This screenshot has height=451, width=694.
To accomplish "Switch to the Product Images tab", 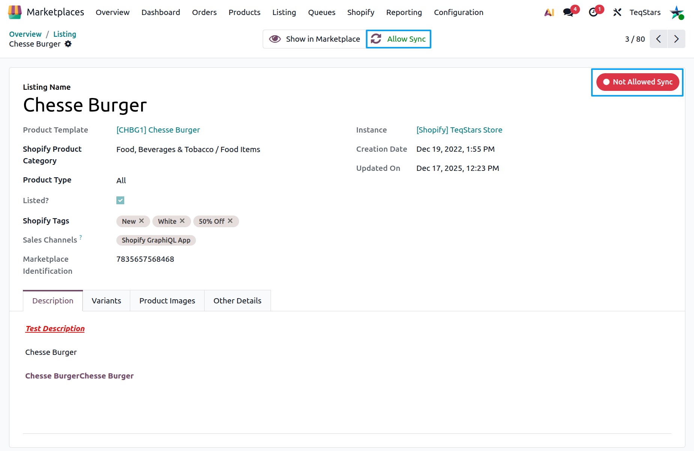I will (167, 301).
